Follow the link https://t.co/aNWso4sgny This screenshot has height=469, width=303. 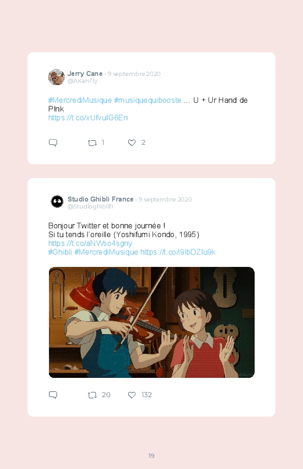(x=90, y=243)
